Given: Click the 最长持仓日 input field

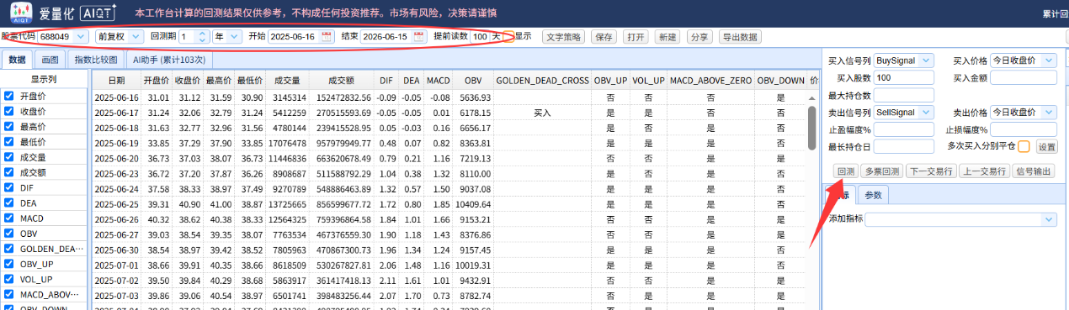Looking at the screenshot, I should (904, 146).
